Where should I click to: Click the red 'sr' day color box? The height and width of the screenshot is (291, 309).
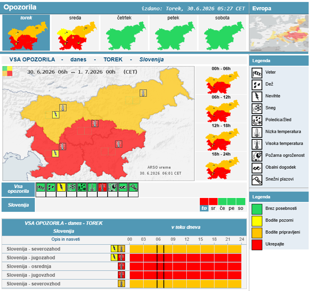click(213, 202)
